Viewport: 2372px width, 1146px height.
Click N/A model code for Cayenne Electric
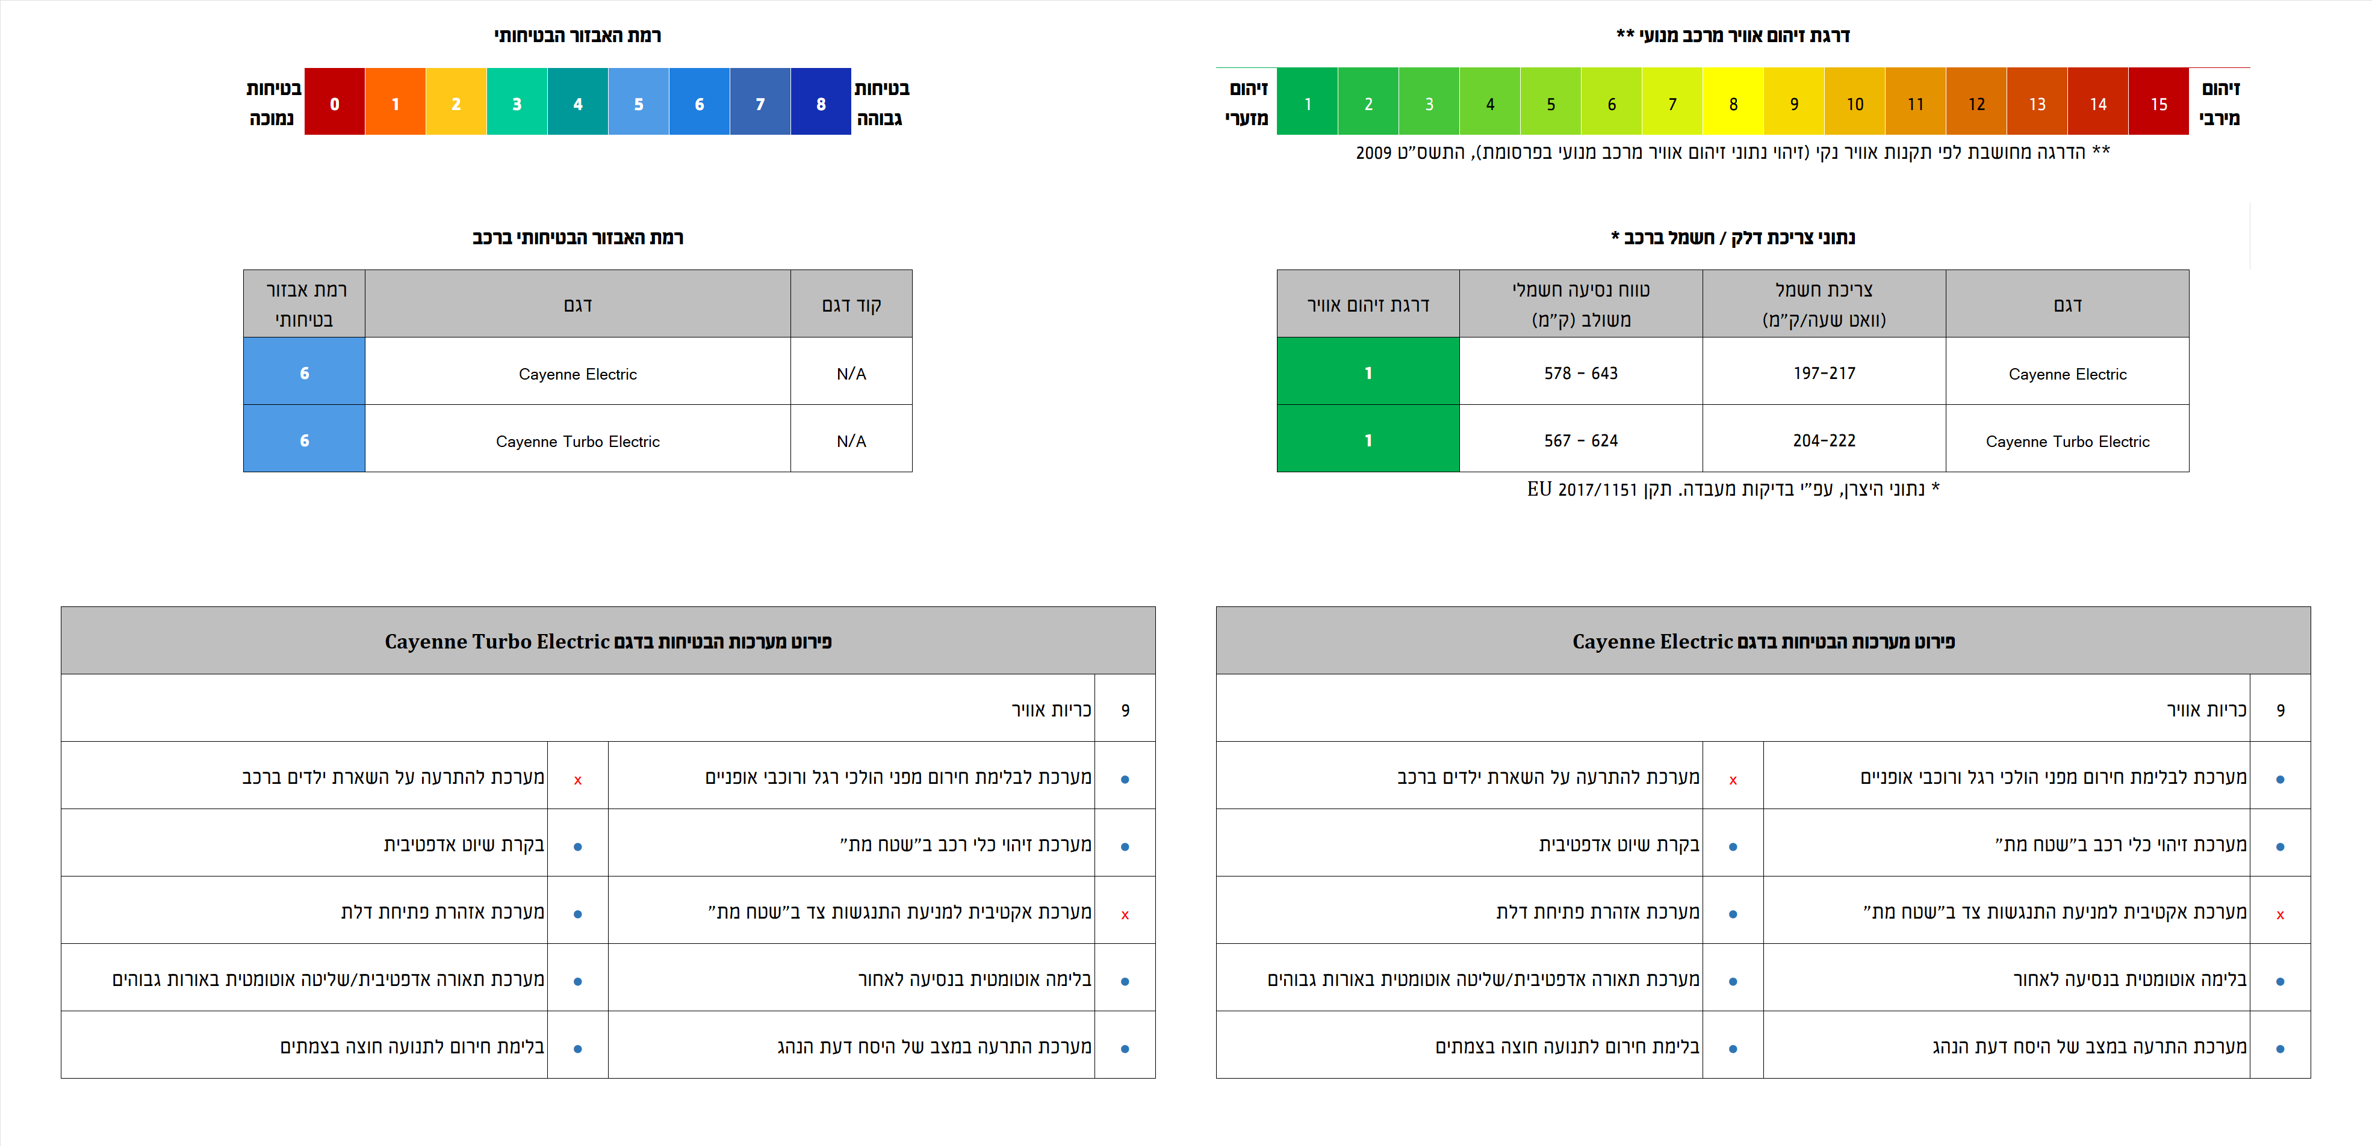851,372
